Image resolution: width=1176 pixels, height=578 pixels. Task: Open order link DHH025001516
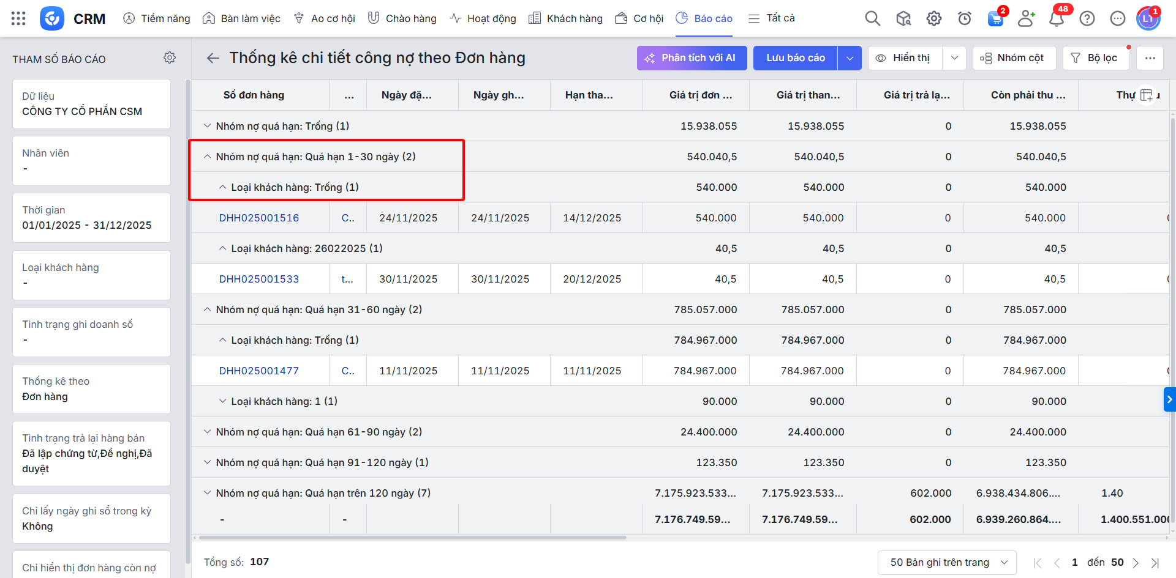259,218
